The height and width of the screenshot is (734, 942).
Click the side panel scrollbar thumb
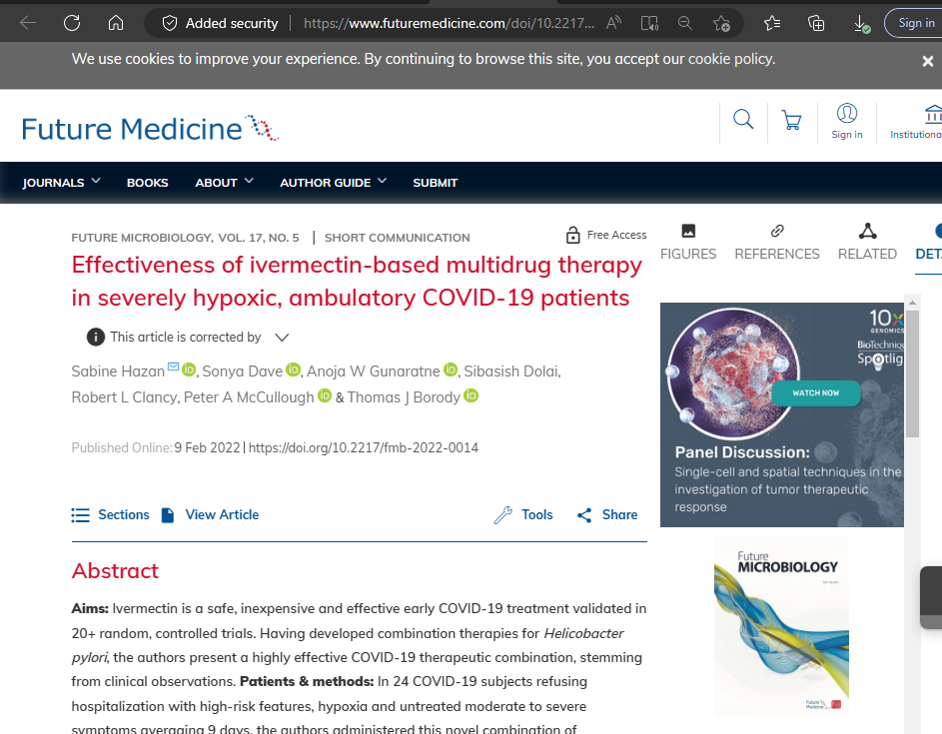pos(912,373)
